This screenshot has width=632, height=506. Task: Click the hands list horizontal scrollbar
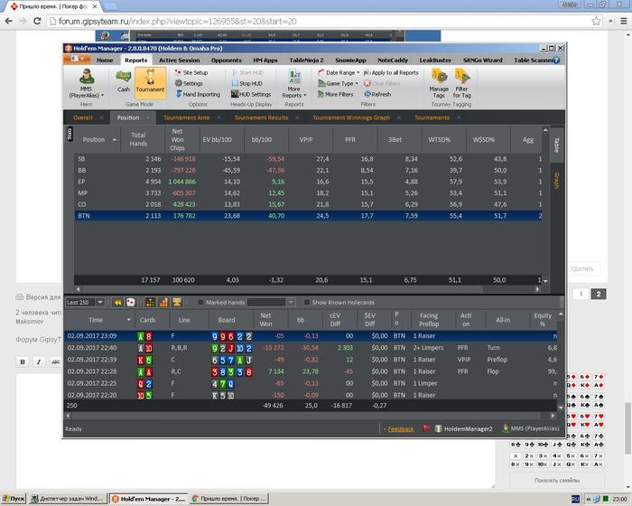311,416
